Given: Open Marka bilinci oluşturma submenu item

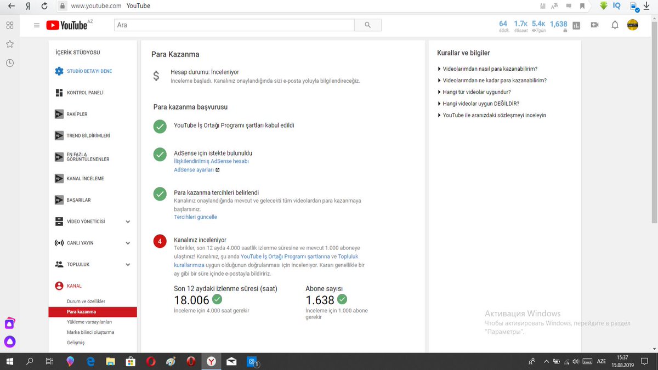Looking at the screenshot, I should pyautogui.click(x=90, y=332).
